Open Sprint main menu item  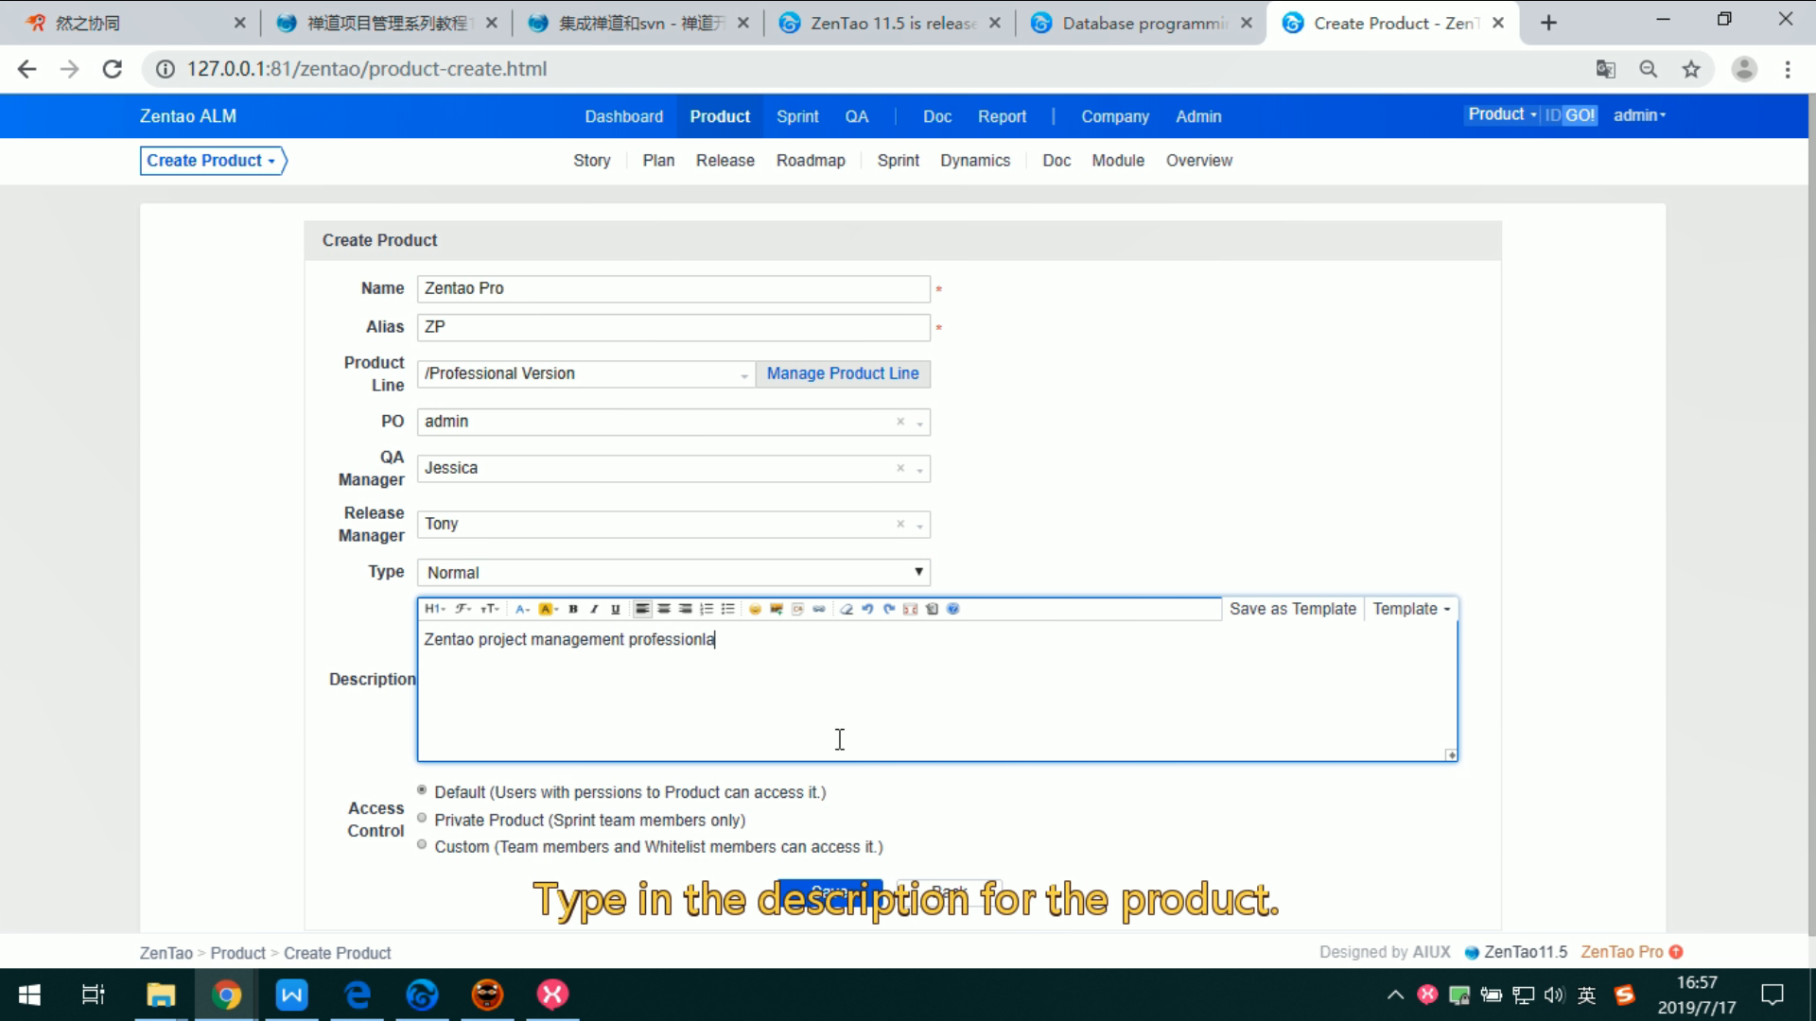797,116
